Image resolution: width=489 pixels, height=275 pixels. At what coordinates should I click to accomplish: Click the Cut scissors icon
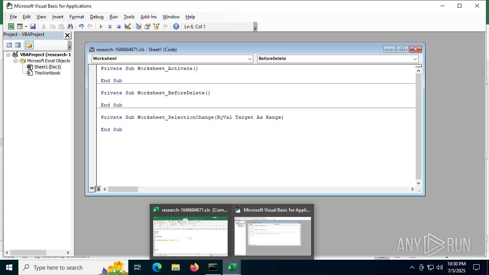[x=44, y=26]
